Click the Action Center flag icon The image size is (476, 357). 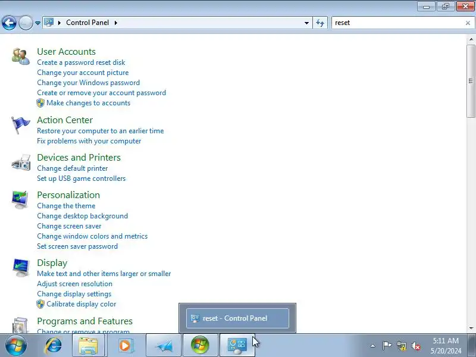[21, 125]
